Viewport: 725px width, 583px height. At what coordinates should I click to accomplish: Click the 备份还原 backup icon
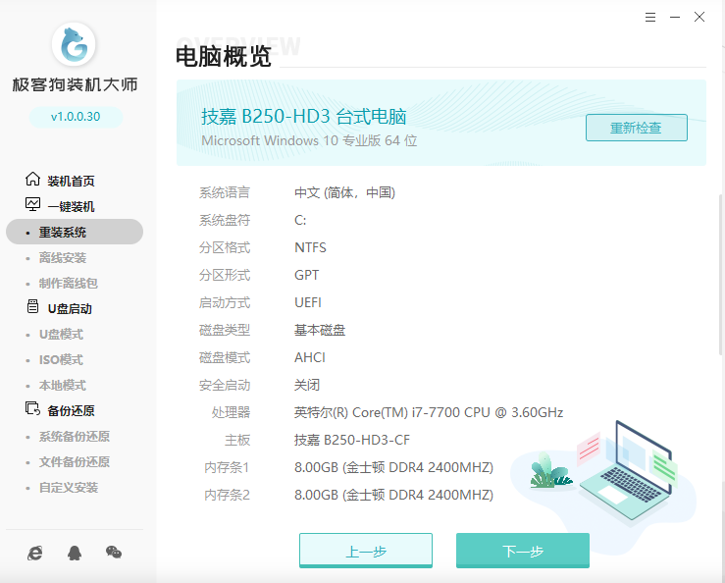point(32,408)
